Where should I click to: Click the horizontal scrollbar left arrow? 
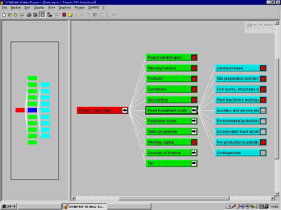click(x=73, y=198)
